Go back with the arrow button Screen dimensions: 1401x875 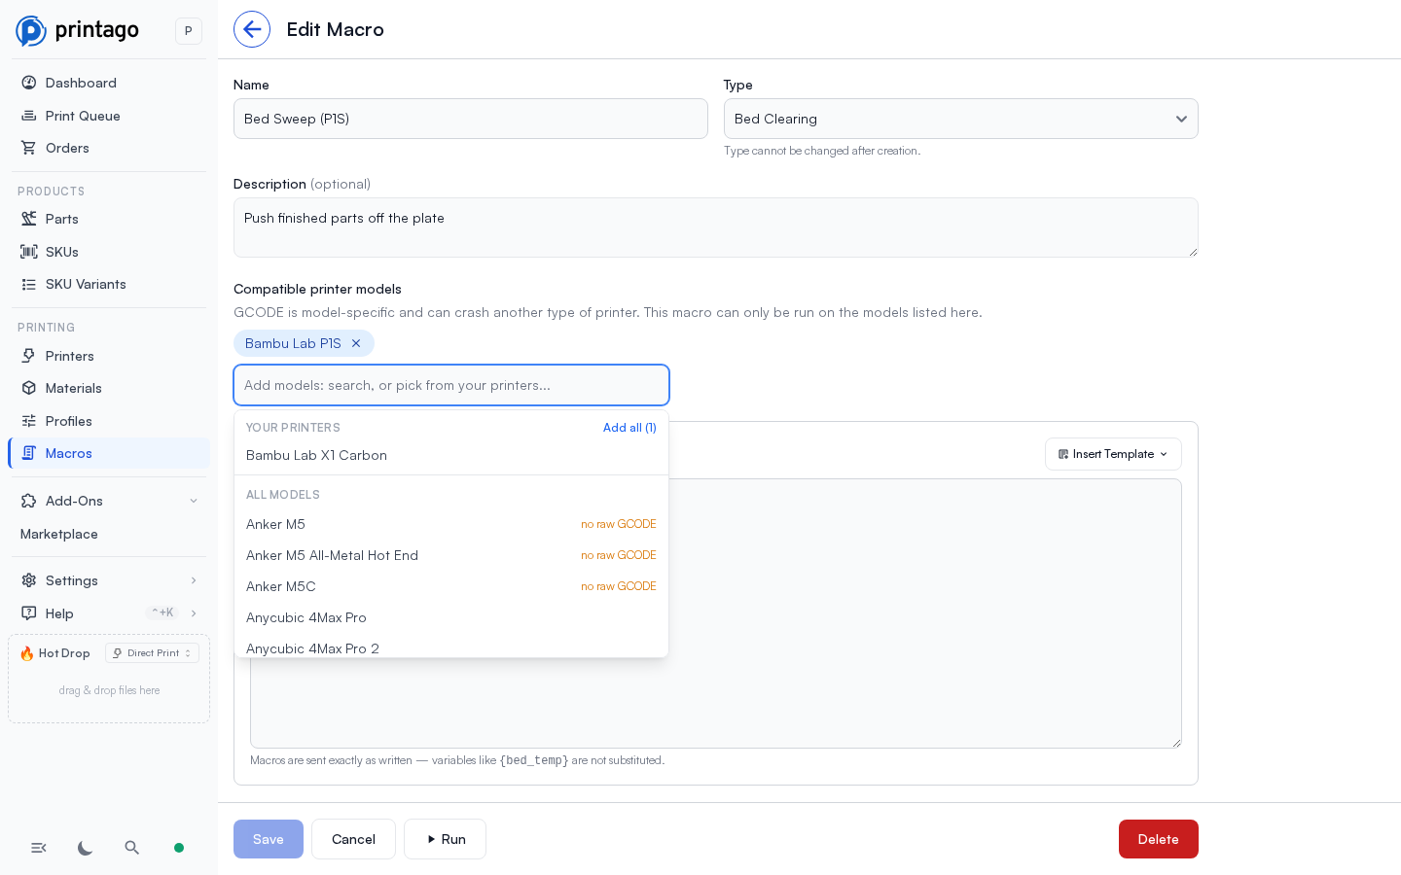[252, 29]
